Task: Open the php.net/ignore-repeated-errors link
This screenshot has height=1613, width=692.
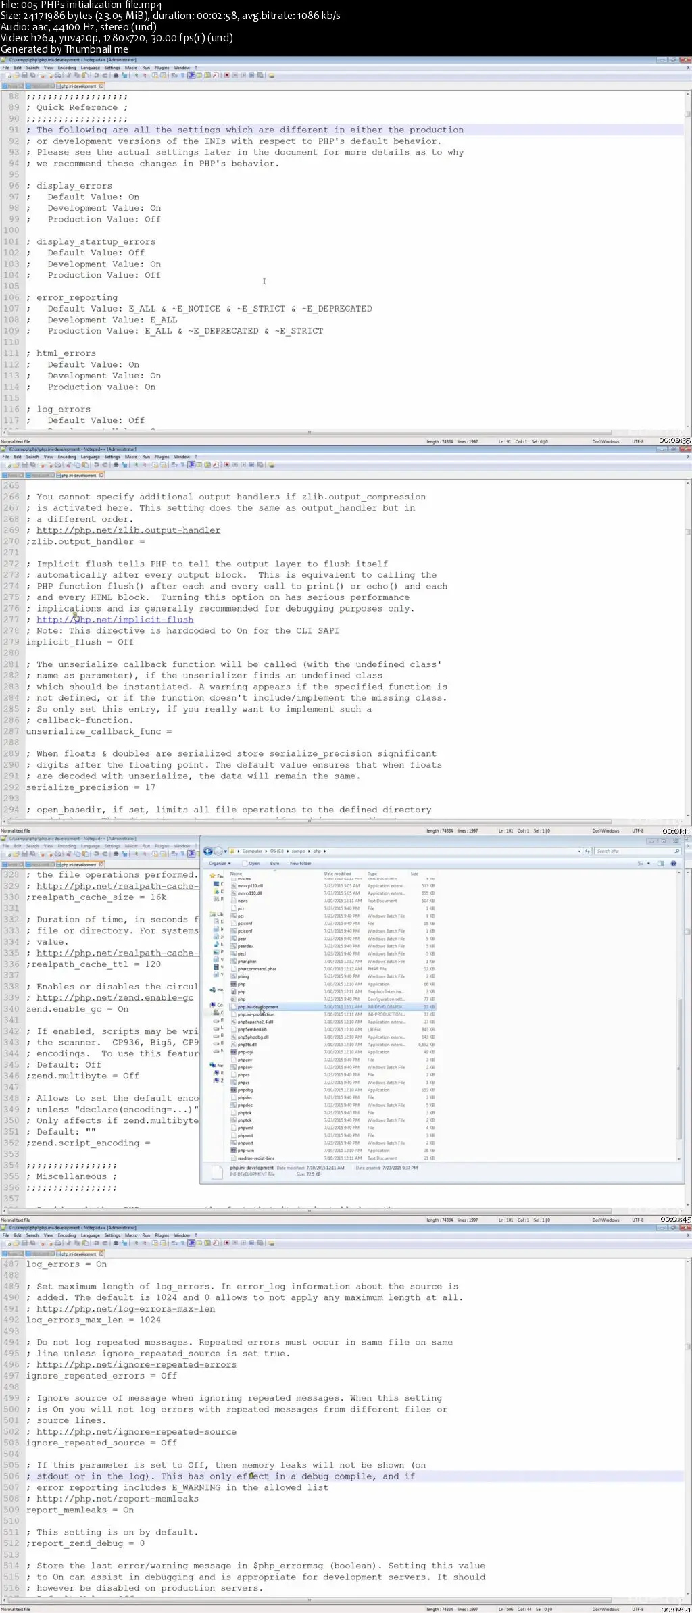Action: 137,1364
